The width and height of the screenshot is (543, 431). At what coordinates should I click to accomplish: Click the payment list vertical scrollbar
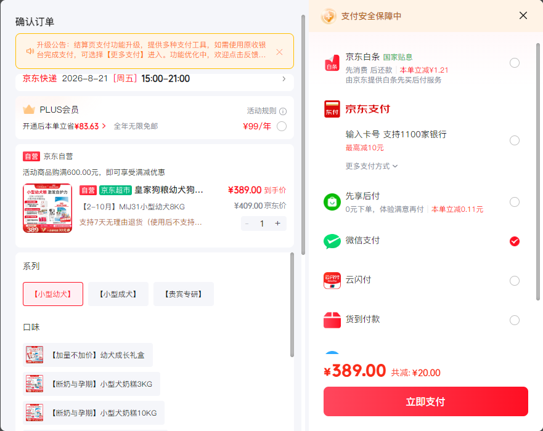[538, 172]
